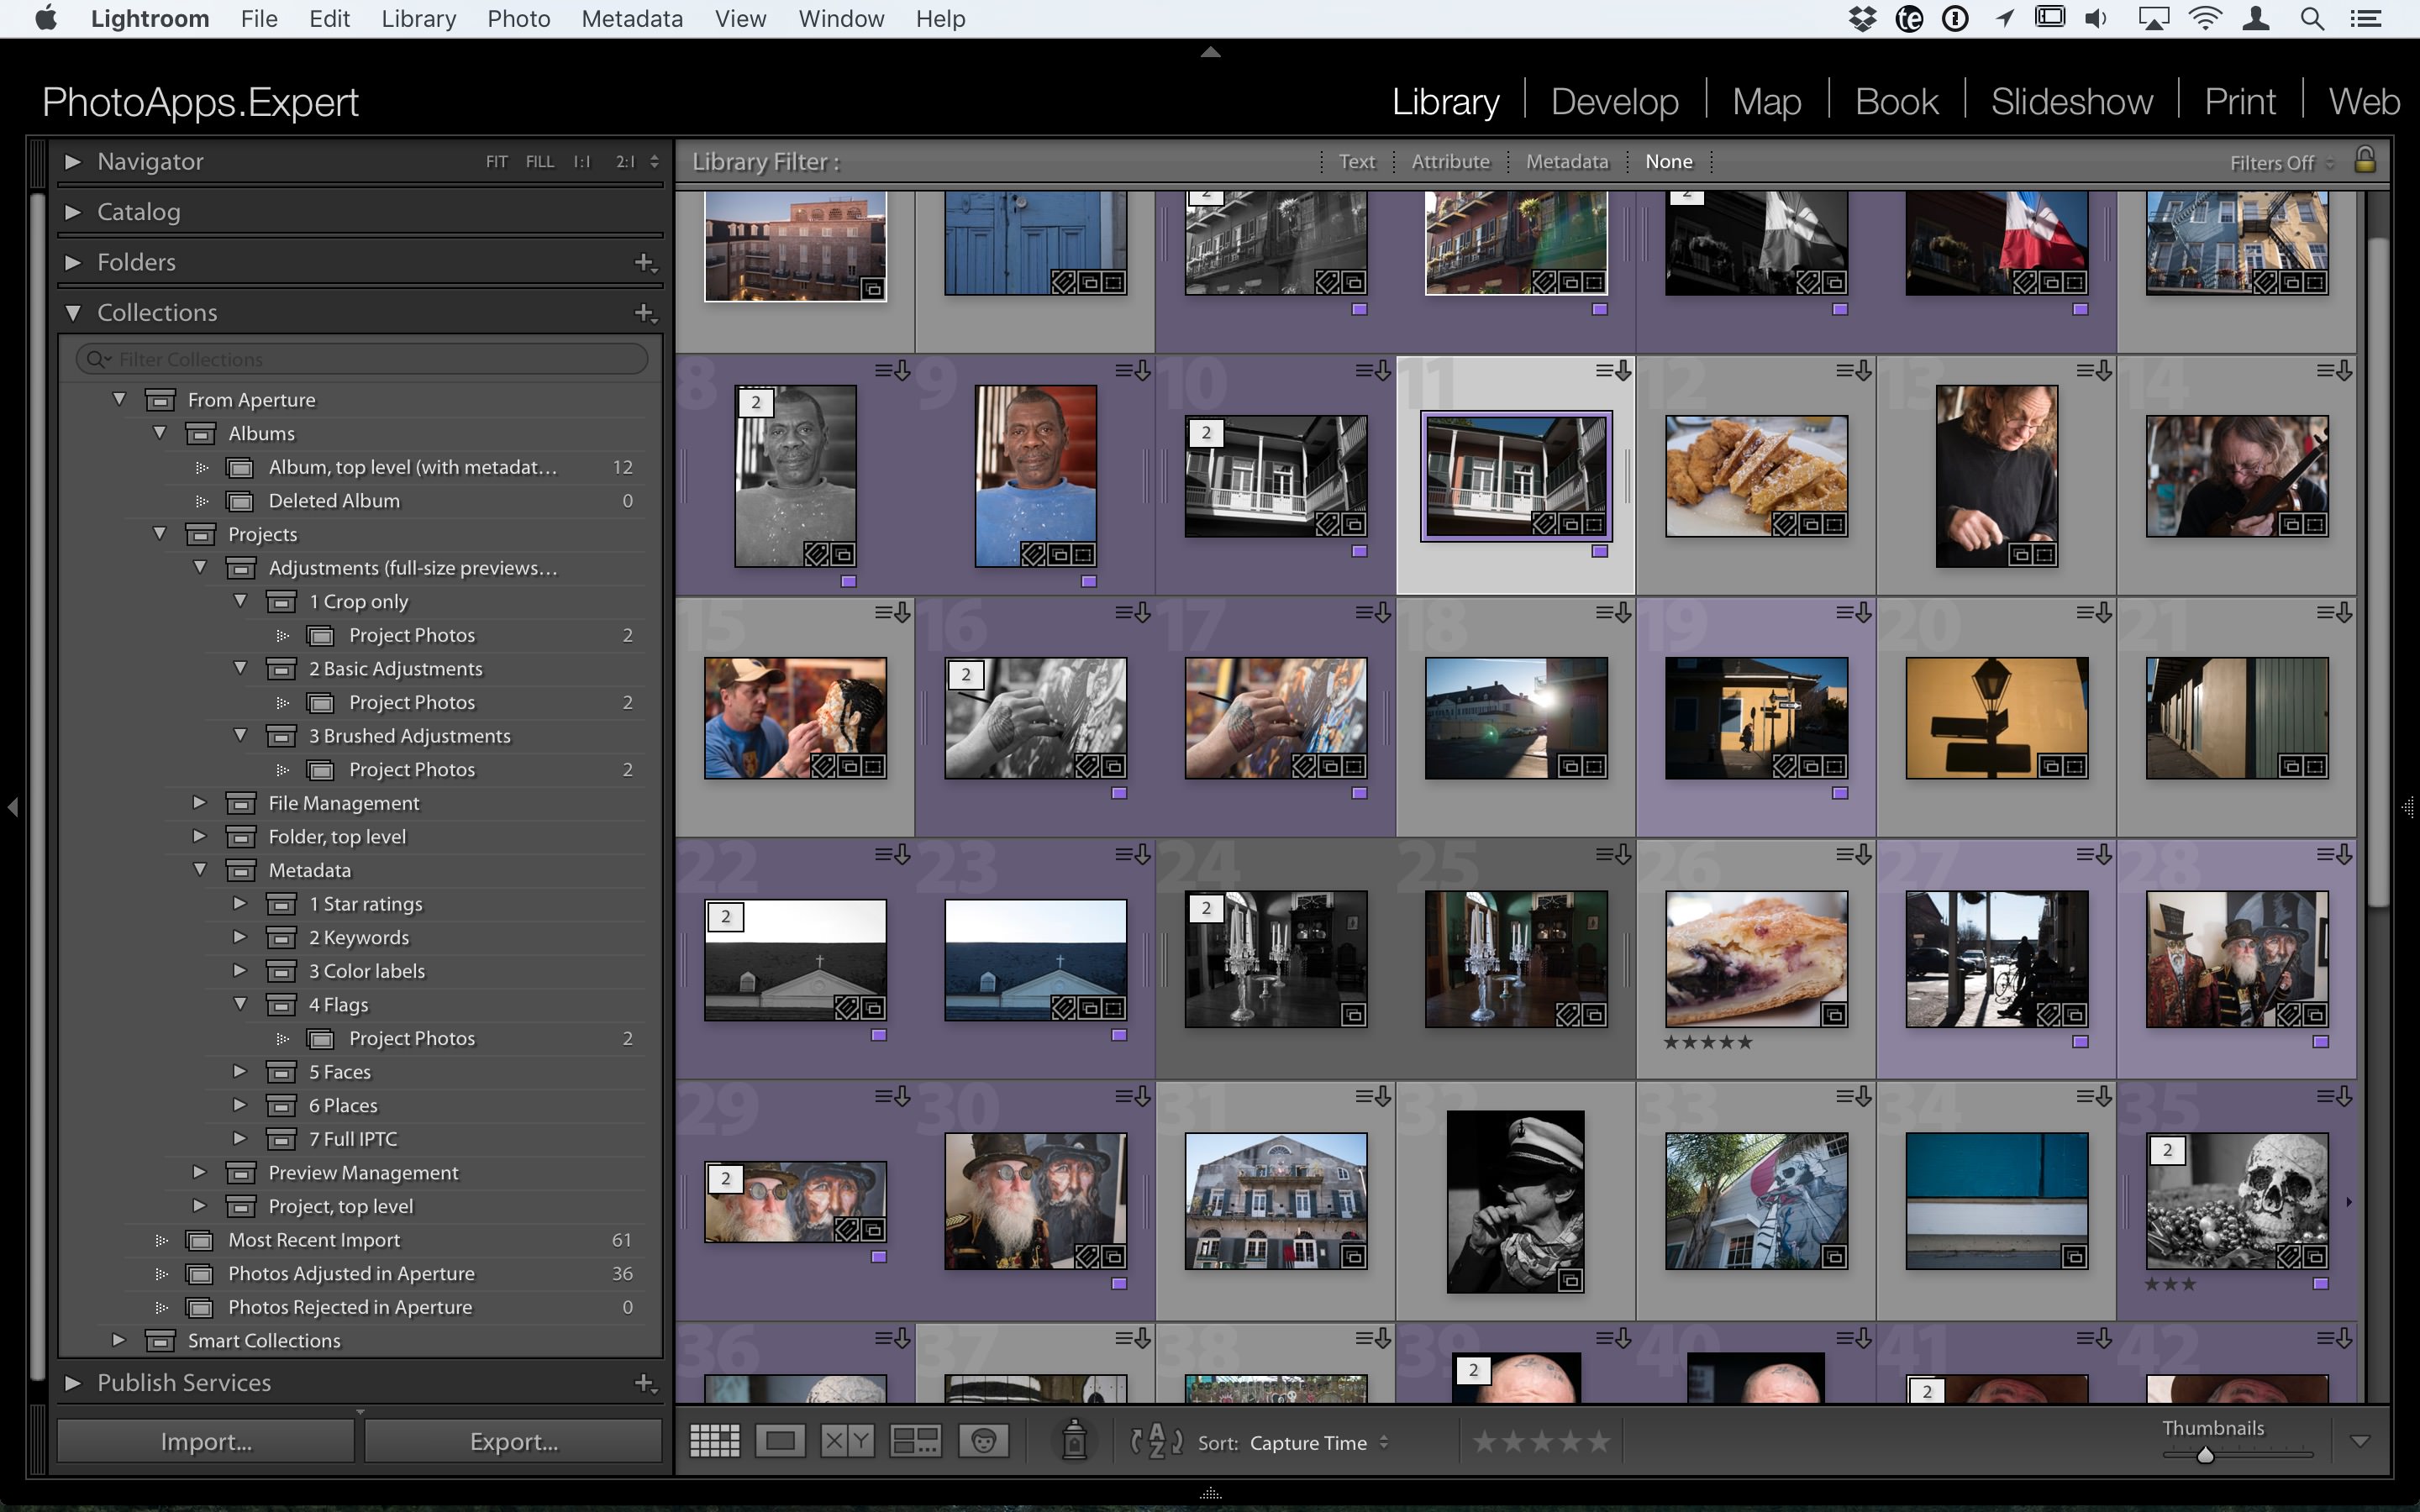Click the compare view icon
Screen dimensions: 2420x1512
click(849, 1442)
